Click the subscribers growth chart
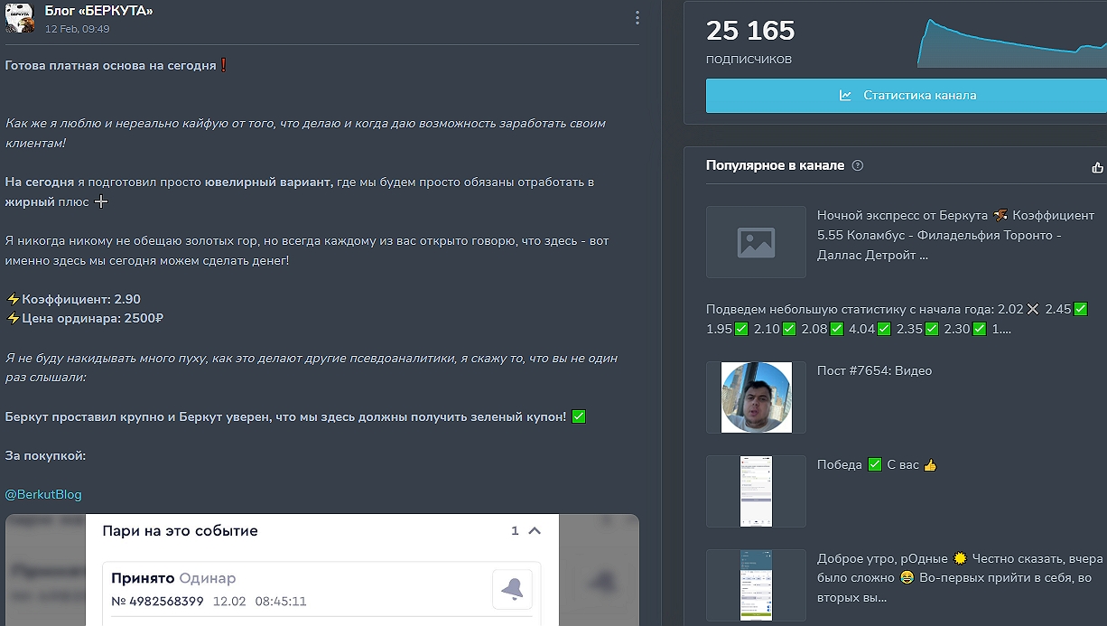 (1011, 43)
